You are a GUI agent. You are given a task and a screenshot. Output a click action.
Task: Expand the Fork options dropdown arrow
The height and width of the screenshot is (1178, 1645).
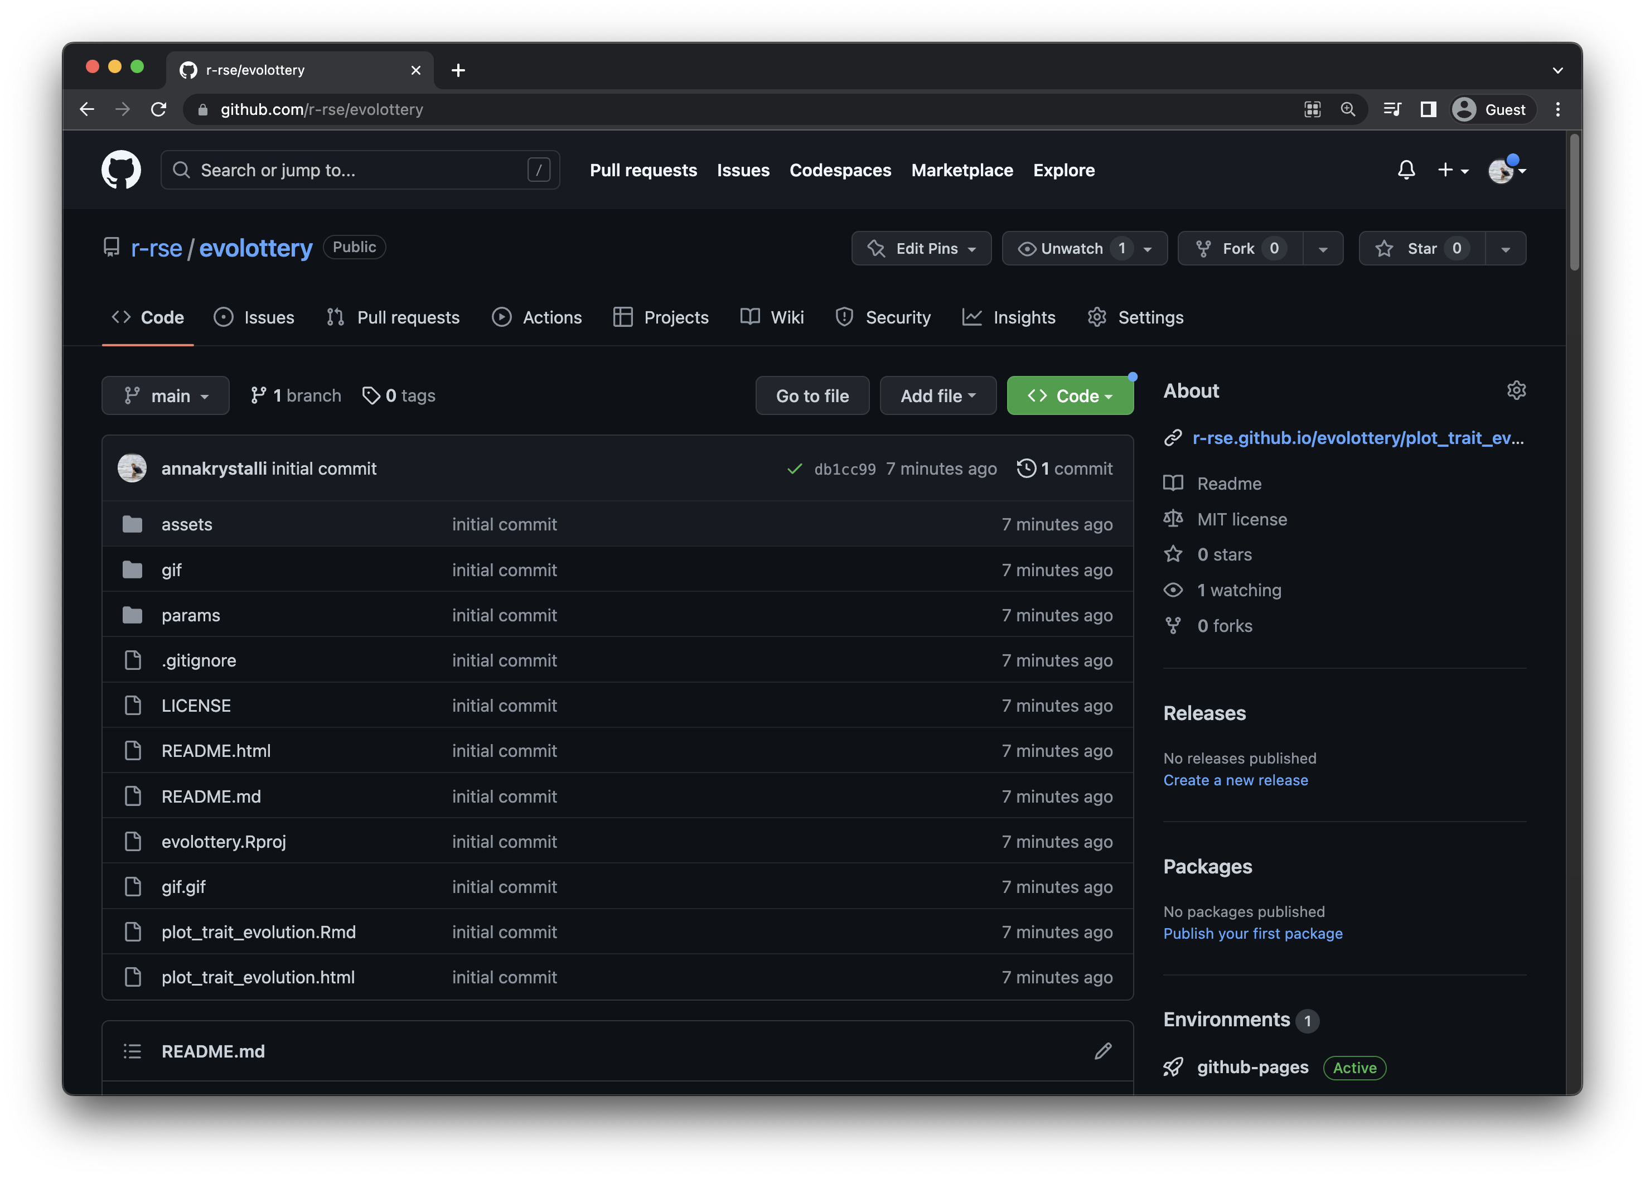pyautogui.click(x=1323, y=249)
